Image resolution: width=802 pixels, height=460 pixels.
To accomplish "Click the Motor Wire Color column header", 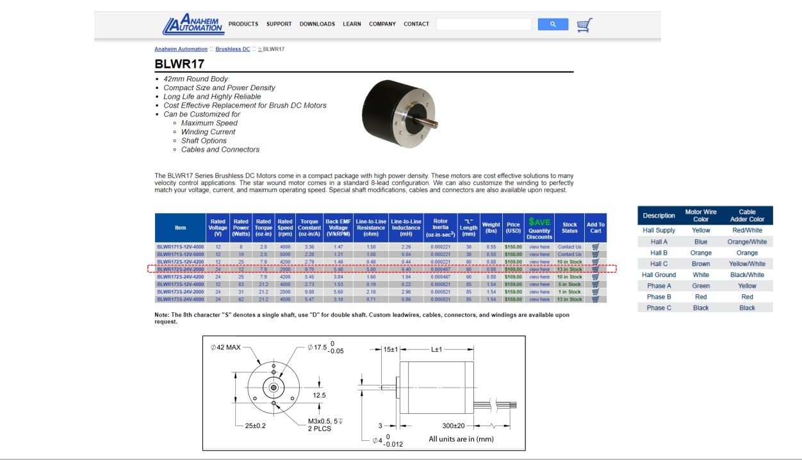I will pyautogui.click(x=701, y=216).
